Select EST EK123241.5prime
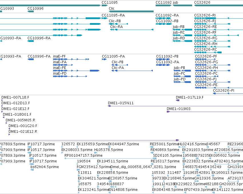The height and width of the screenshot is (194, 243). click(93, 190)
